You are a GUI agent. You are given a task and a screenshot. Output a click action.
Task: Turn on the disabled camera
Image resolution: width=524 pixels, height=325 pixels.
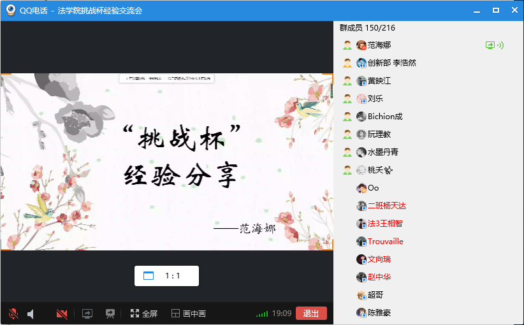(x=62, y=314)
